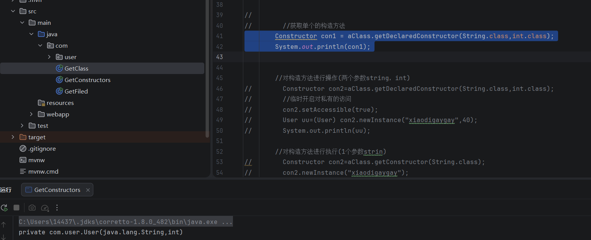Click the mvnw terminal file icon

[x=23, y=160]
